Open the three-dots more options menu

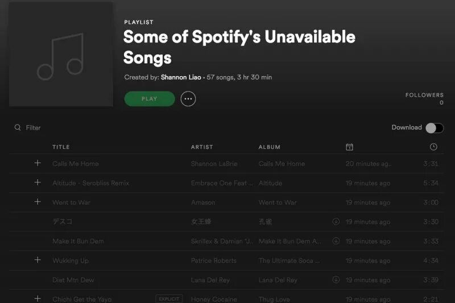pyautogui.click(x=188, y=99)
